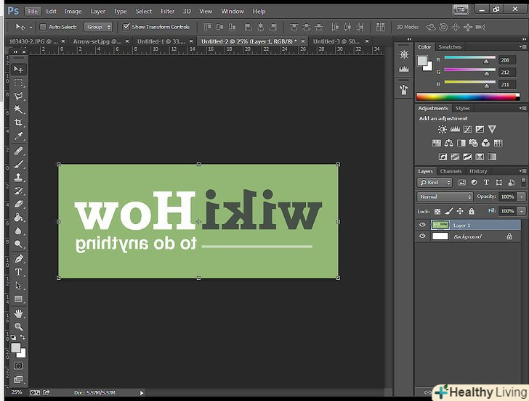Toggle visibility of the Background layer

tap(422, 236)
